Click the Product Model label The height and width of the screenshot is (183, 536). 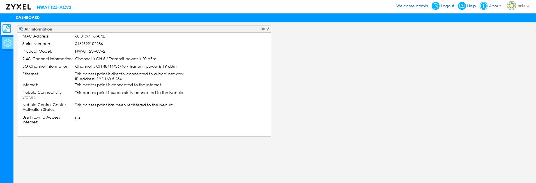tap(37, 51)
